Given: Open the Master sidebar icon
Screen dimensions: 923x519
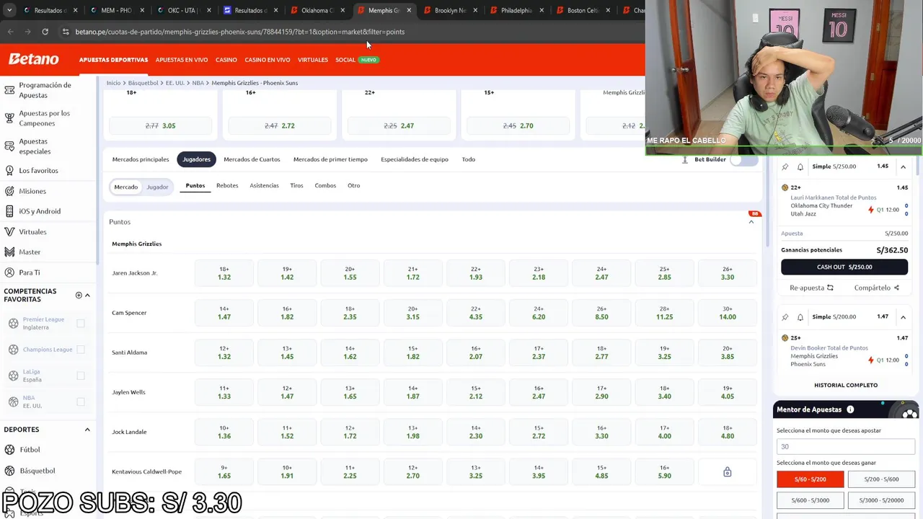Looking at the screenshot, I should click(x=9, y=252).
